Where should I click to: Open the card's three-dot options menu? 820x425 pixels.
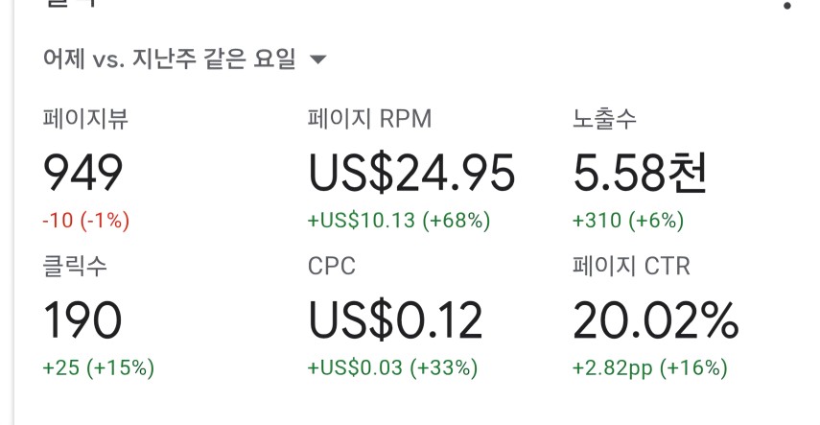787,5
